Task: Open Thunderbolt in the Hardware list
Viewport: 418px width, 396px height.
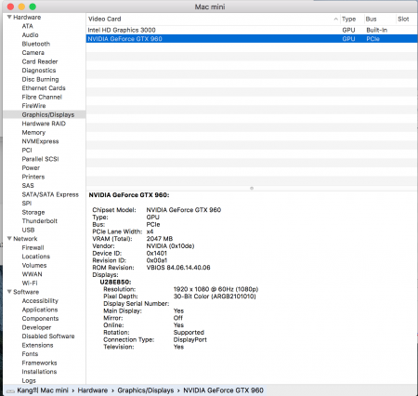Action: tap(40, 221)
